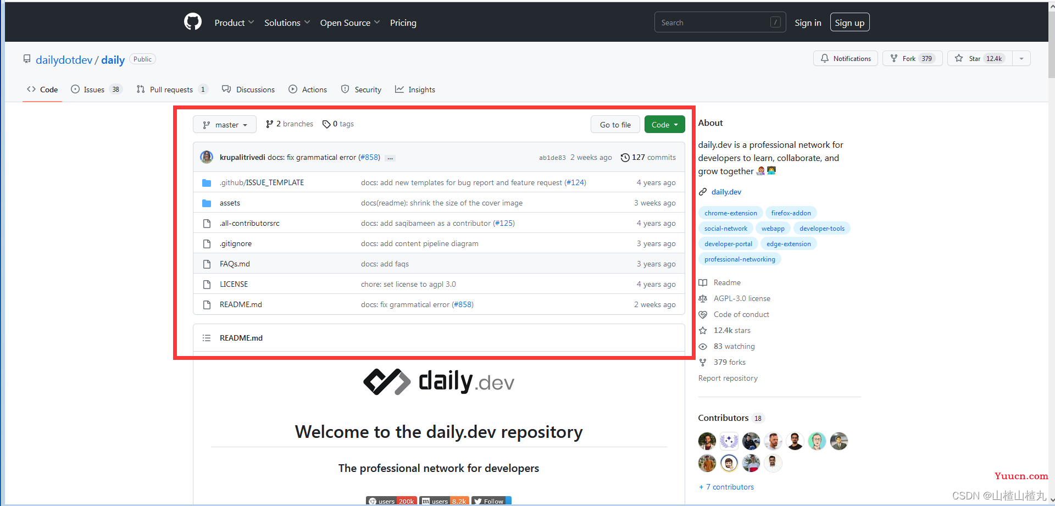Open the LICENSE file
Image resolution: width=1055 pixels, height=506 pixels.
234,284
